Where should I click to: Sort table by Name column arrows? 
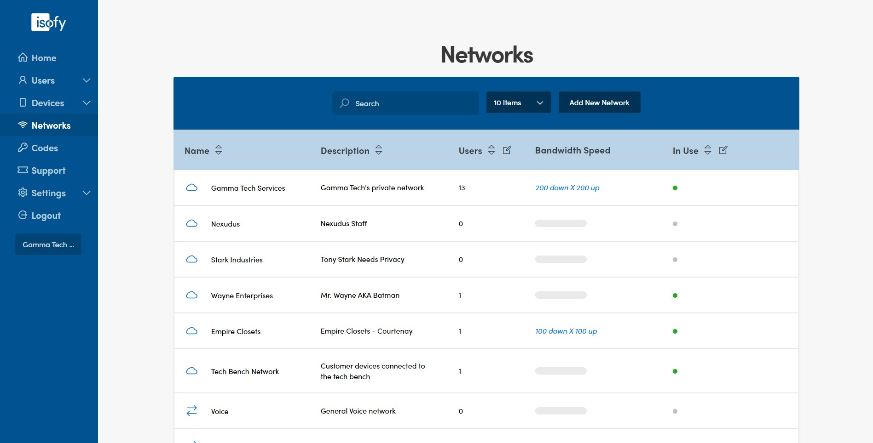coord(219,150)
